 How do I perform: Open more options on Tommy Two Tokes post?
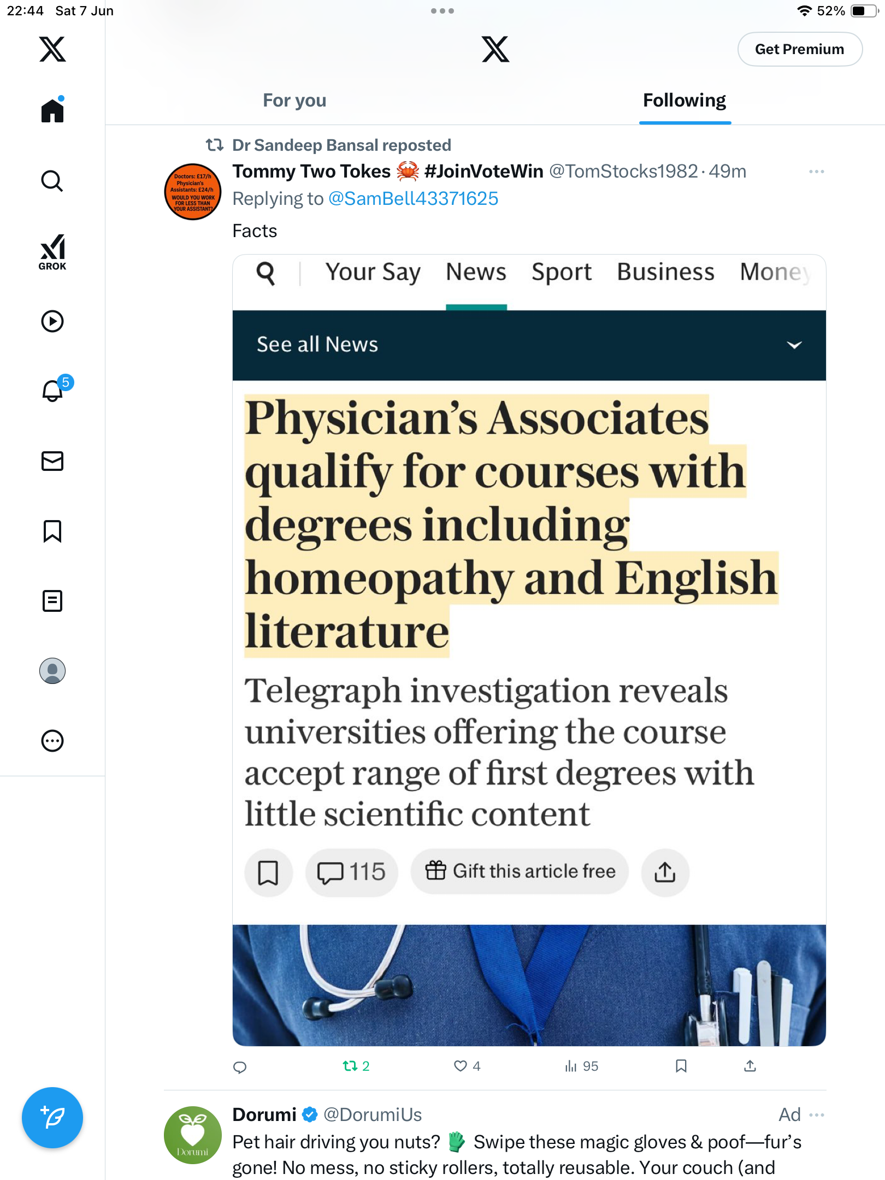(817, 172)
